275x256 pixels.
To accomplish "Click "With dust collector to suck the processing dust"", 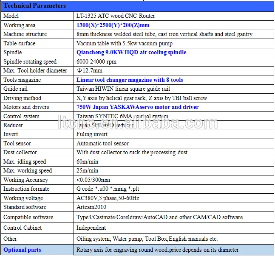I will pos(132,153).
